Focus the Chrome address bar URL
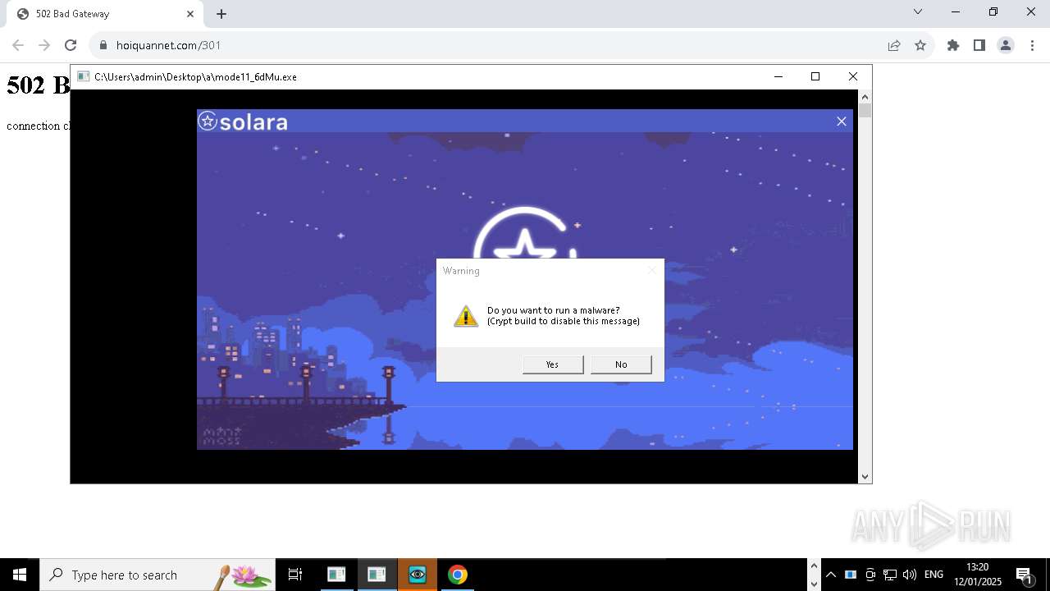This screenshot has height=591, width=1050. [169, 45]
